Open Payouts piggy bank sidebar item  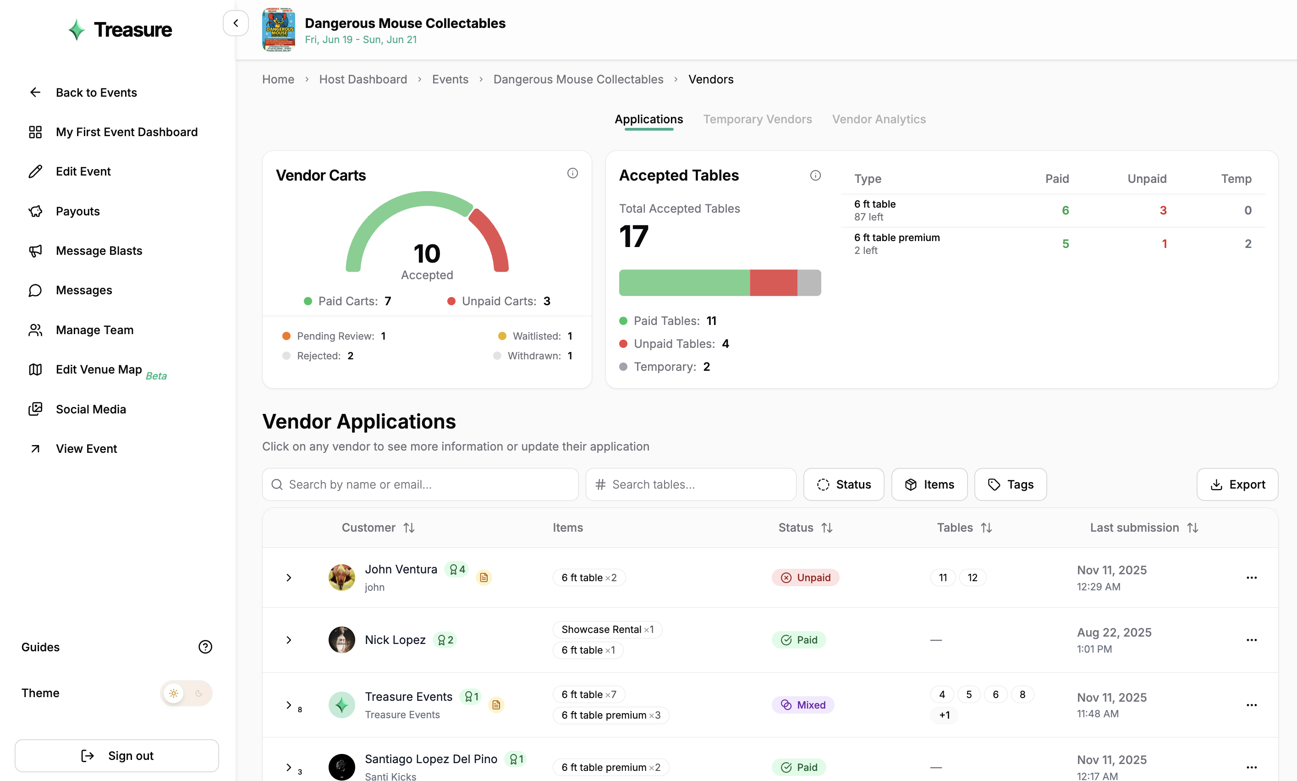click(35, 211)
